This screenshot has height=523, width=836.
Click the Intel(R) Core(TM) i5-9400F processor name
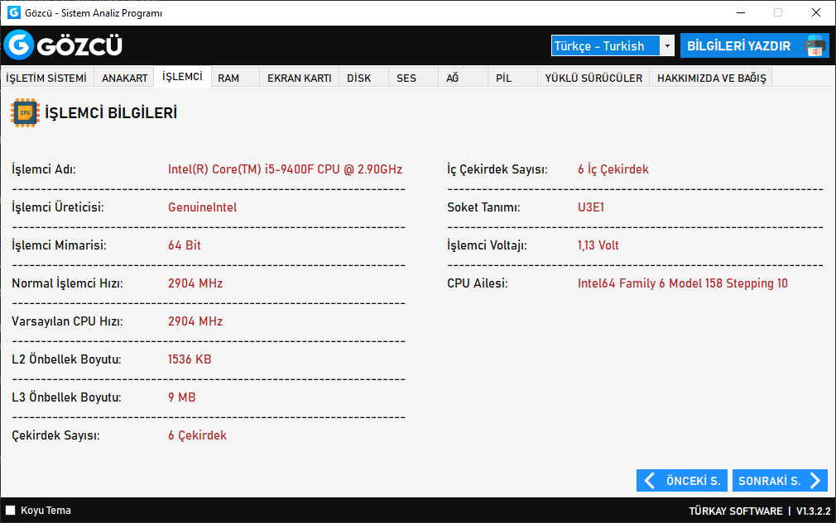286,169
